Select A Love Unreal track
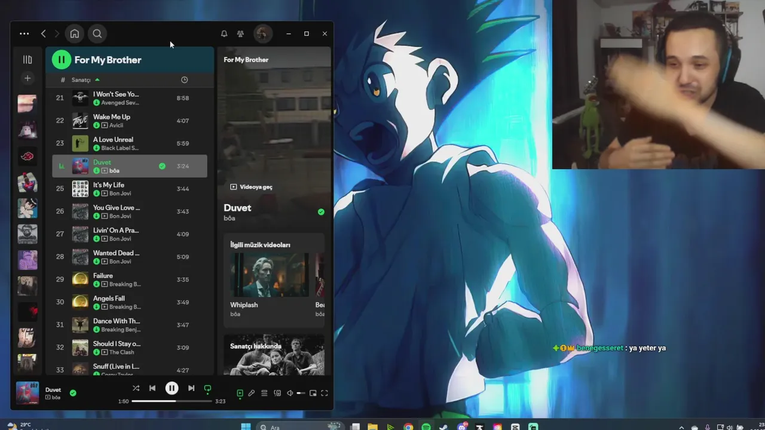The image size is (765, 430). click(x=130, y=143)
